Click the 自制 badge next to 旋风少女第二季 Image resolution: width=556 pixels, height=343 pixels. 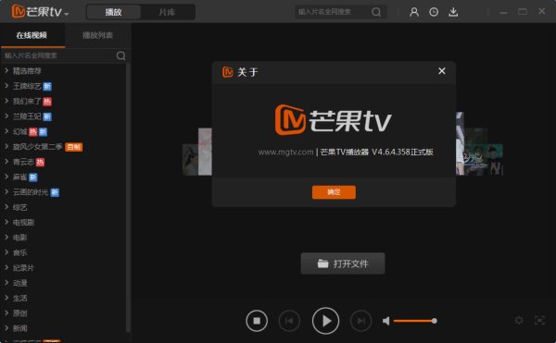[x=74, y=147]
